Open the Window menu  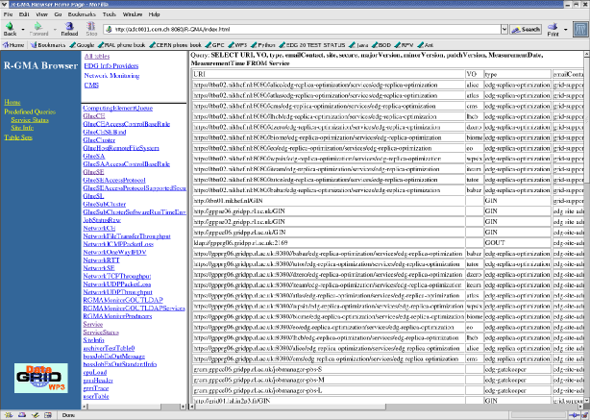point(132,14)
